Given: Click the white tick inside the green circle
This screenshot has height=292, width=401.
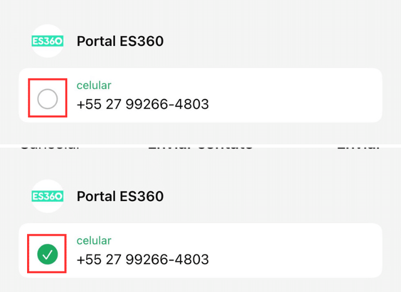Looking at the screenshot, I should coord(47,254).
